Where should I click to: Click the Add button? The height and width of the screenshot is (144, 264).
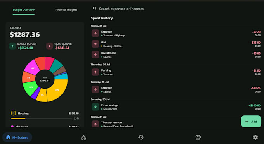(x=251, y=121)
